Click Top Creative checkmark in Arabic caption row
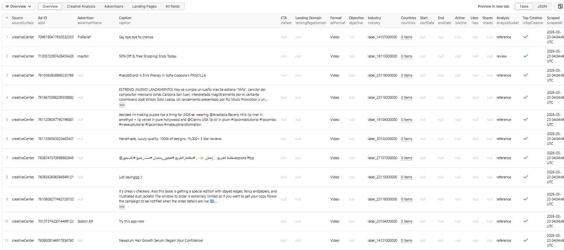Screen dimensions: 564x250 tap(526, 158)
